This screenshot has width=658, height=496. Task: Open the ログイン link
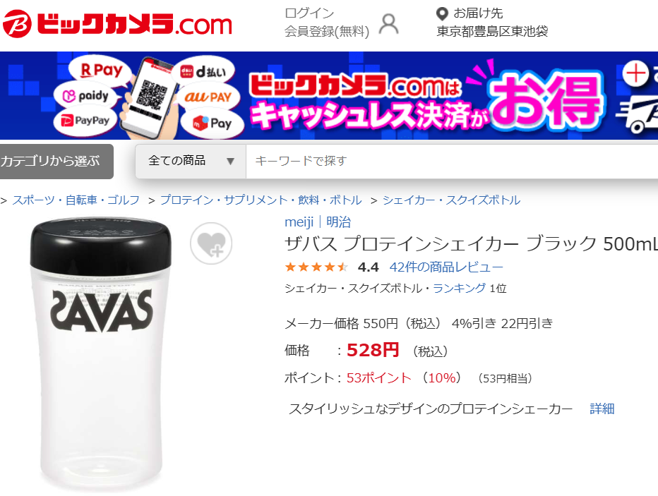[309, 13]
